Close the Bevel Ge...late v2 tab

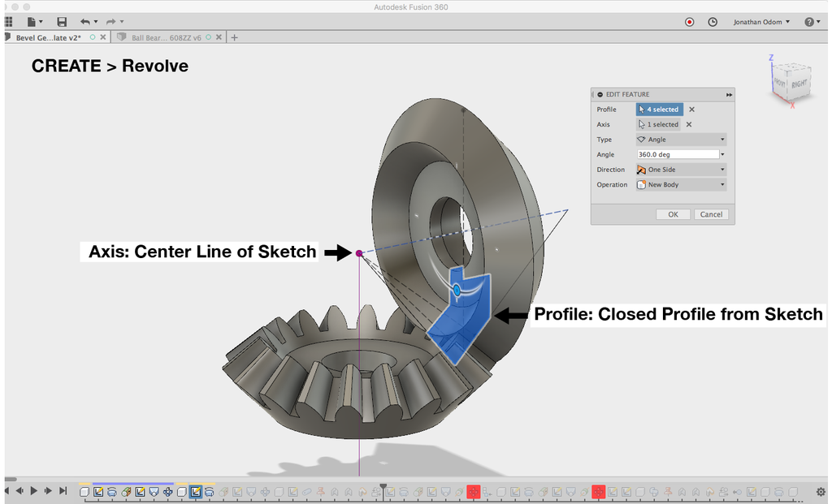(x=103, y=37)
